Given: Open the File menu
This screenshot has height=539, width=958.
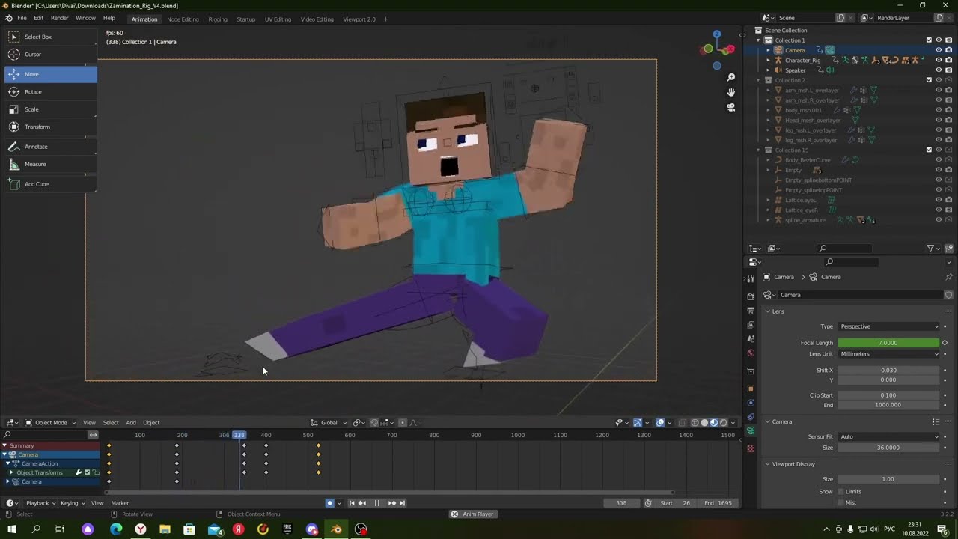Looking at the screenshot, I should point(22,18).
